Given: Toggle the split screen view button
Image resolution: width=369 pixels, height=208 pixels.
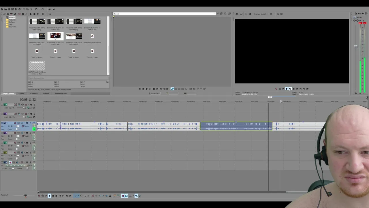Looking at the screenshot, I should click(250, 14).
